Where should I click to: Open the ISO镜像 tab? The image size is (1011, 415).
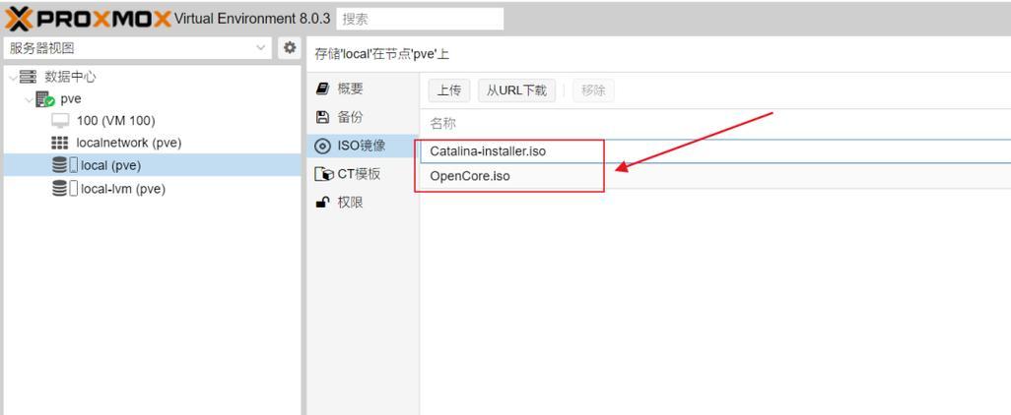363,147
